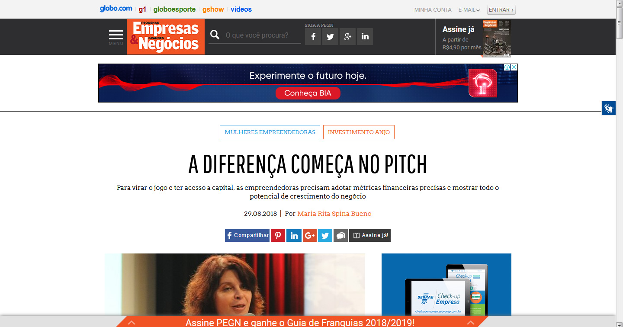Viewport: 623px width, 327px height.
Task: Select the MULHERES EMPREENDEDORAS tag
Action: [x=270, y=132]
